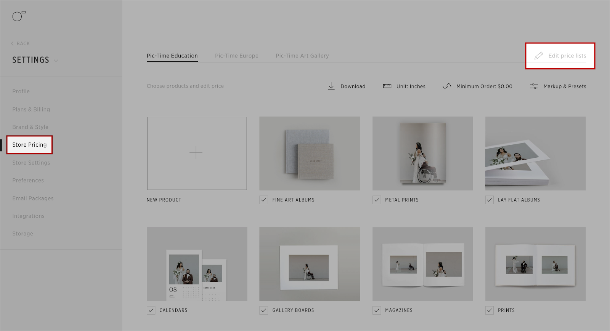Click the markup sliders icon
Screen dimensions: 610x331
(534, 86)
